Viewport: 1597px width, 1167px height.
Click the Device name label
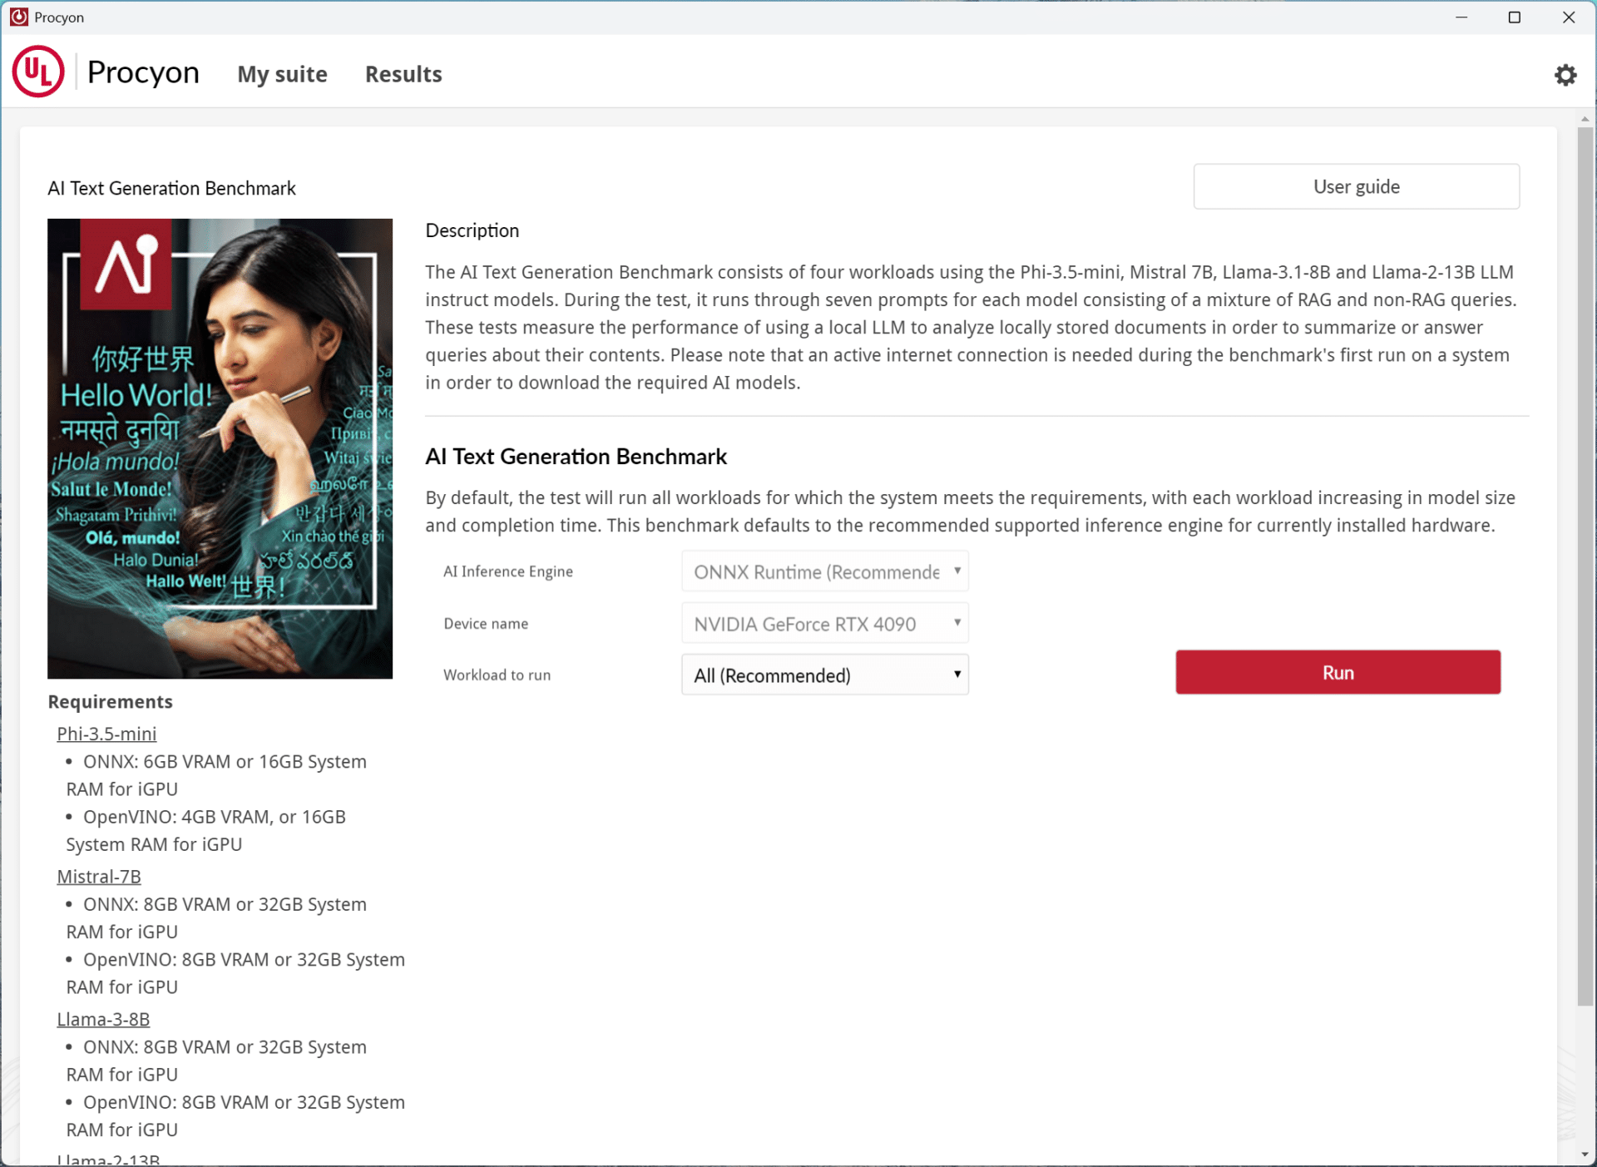point(486,623)
